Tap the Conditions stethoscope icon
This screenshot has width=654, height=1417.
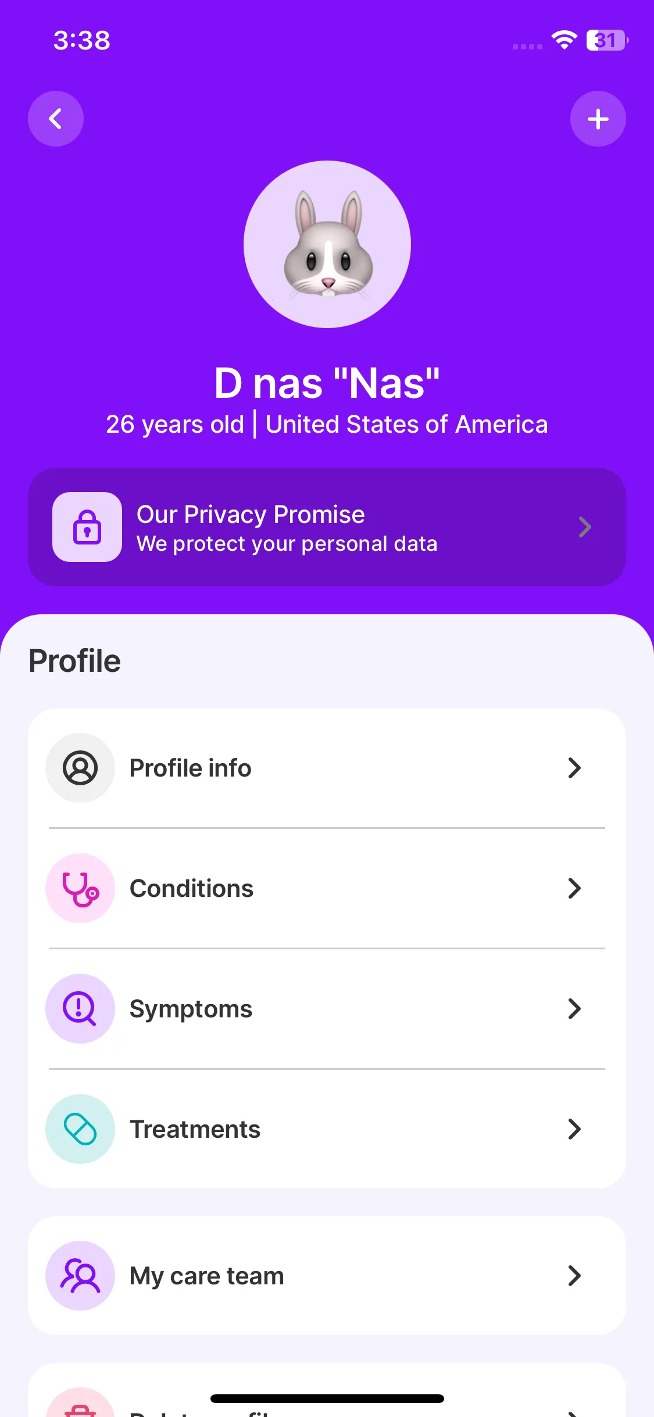click(80, 888)
